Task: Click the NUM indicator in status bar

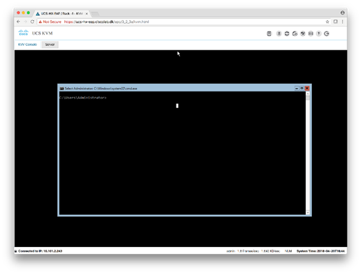Action: coord(288,251)
